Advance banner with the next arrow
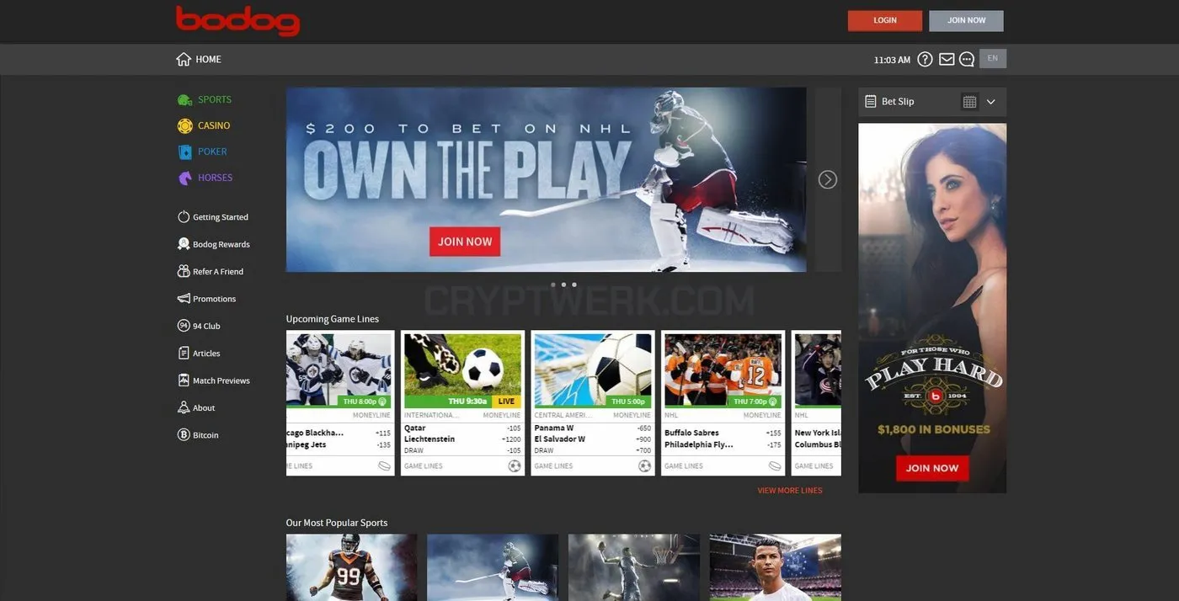The width and height of the screenshot is (1179, 601). click(828, 179)
